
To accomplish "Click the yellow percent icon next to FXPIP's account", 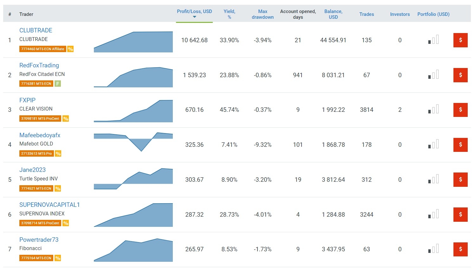I will [66, 119].
